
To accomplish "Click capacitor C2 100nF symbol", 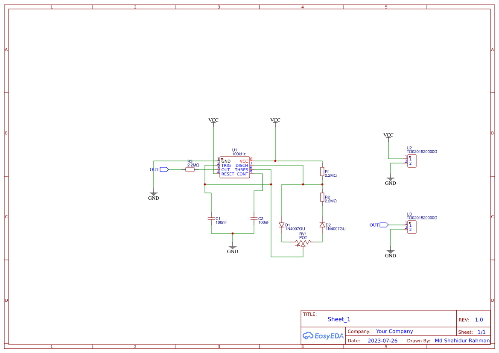I will pos(254,219).
